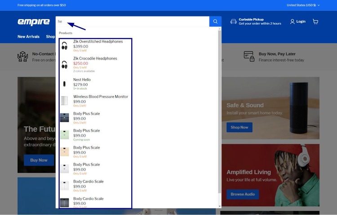Click the Login user icon
The width and height of the screenshot is (337, 215).
(293, 21)
